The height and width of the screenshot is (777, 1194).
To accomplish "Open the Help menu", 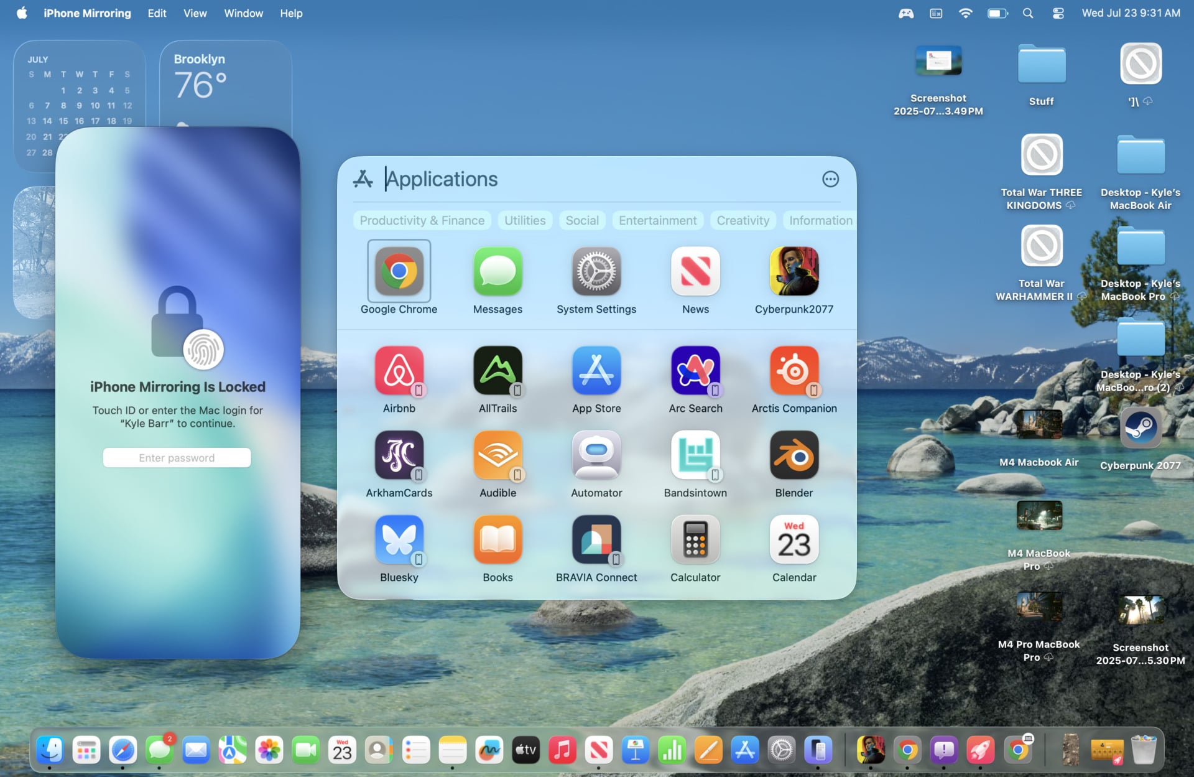I will click(x=290, y=13).
